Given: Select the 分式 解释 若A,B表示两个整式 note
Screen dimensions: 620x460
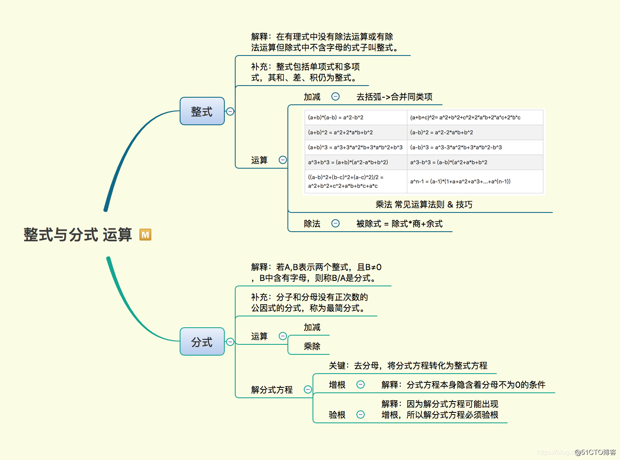Looking at the screenshot, I should [x=316, y=273].
